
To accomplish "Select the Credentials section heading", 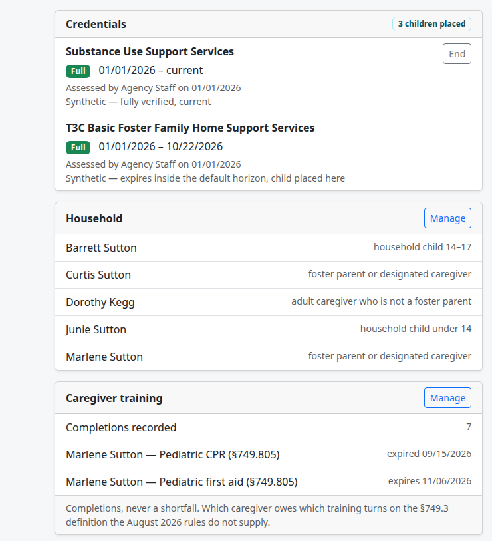I will click(x=96, y=24).
